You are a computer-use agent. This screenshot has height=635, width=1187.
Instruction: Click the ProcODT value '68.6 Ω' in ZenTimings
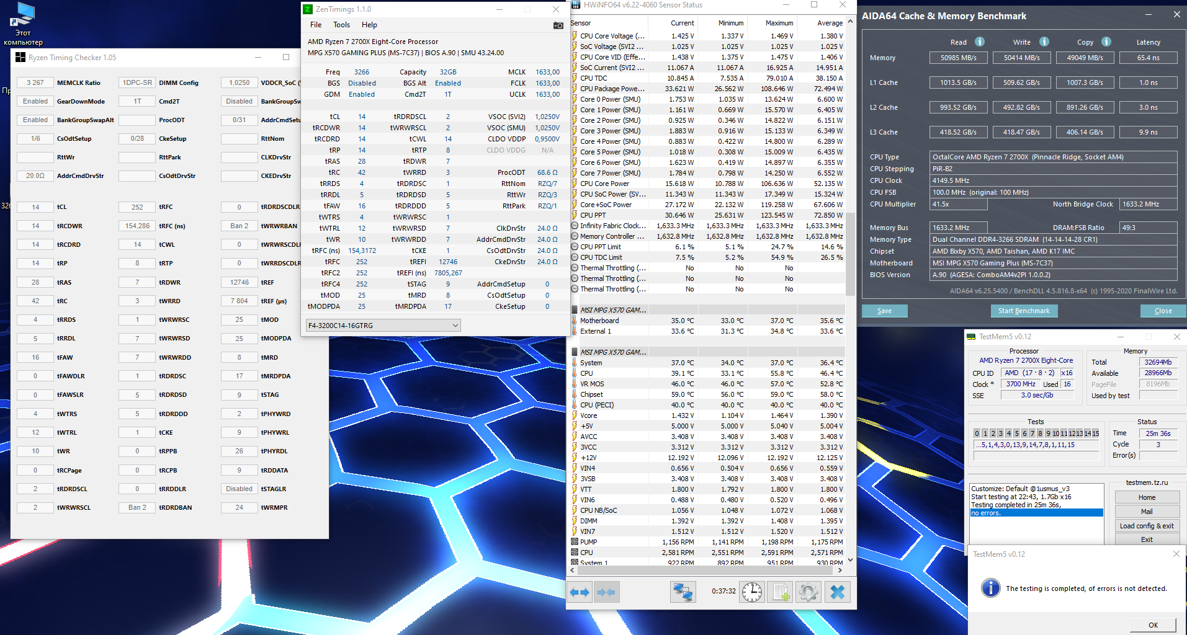click(547, 172)
